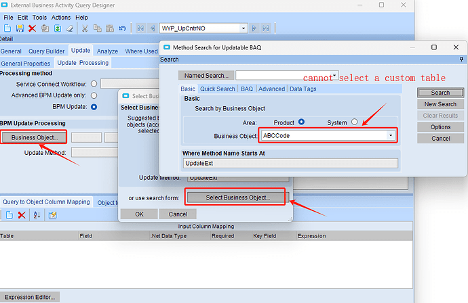Click the New Search button
The image size is (468, 303).
coord(441,104)
